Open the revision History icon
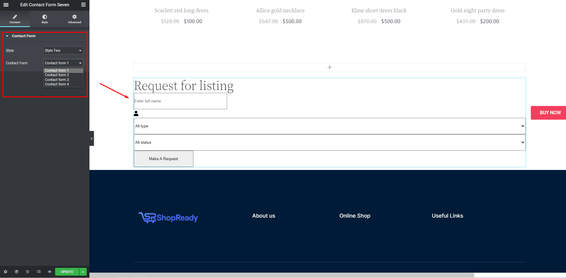The width and height of the screenshot is (566, 278). click(27, 272)
